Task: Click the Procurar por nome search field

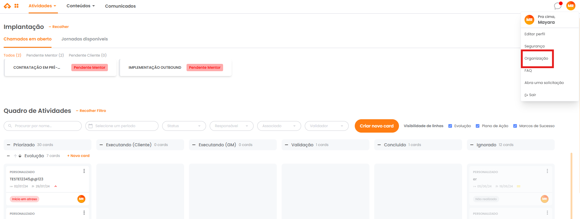Action: click(43, 126)
